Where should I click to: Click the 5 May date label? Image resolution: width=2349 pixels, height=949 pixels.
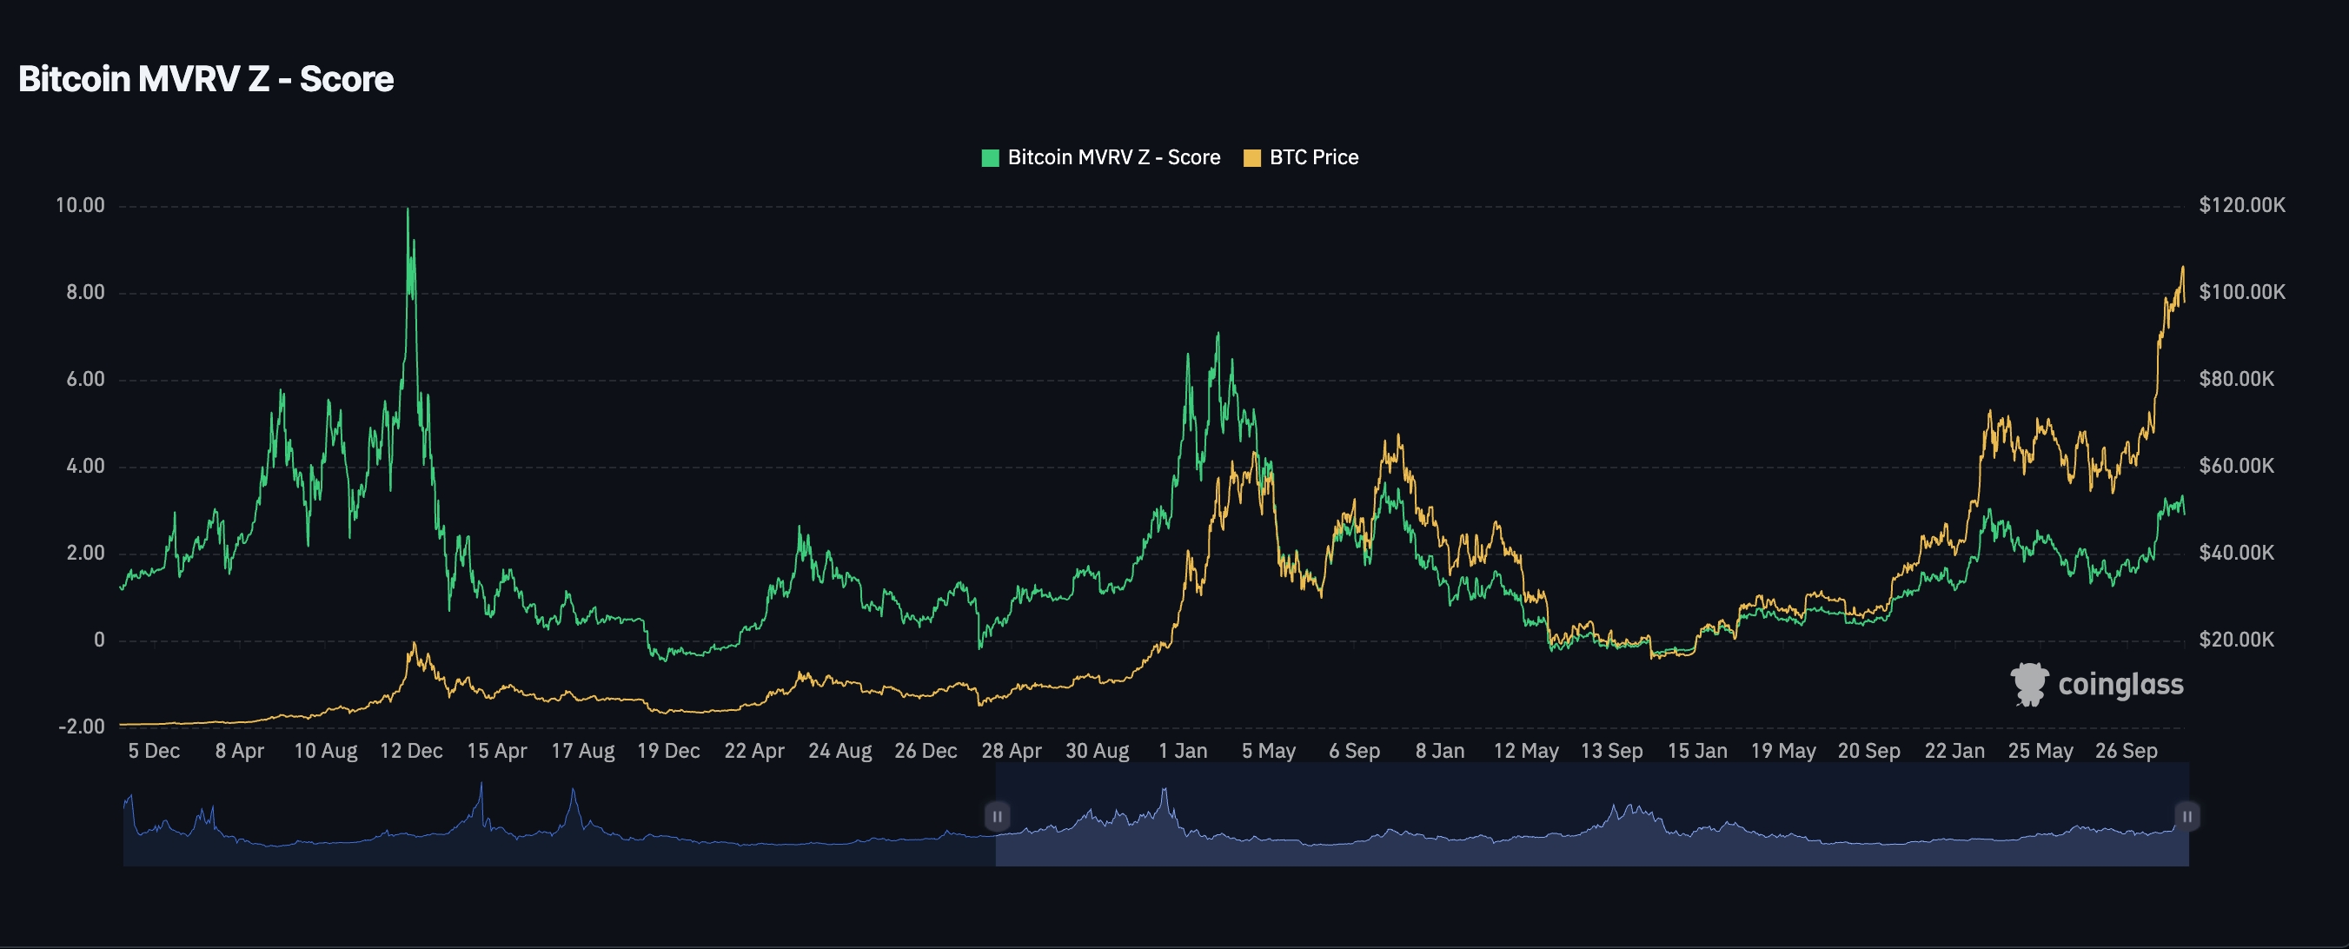[x=1269, y=751]
